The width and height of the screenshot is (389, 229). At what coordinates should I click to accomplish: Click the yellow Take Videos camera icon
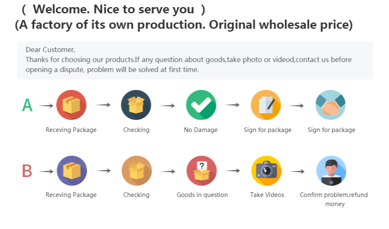[x=266, y=171]
